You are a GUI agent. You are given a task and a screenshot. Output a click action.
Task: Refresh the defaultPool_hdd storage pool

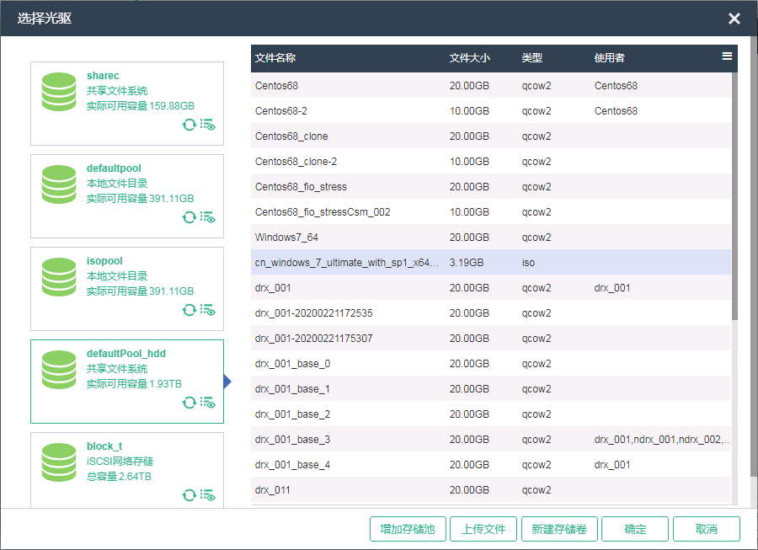coord(189,403)
